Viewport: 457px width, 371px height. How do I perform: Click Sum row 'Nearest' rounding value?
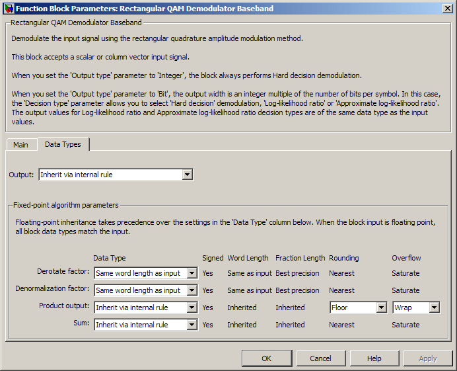341,325
